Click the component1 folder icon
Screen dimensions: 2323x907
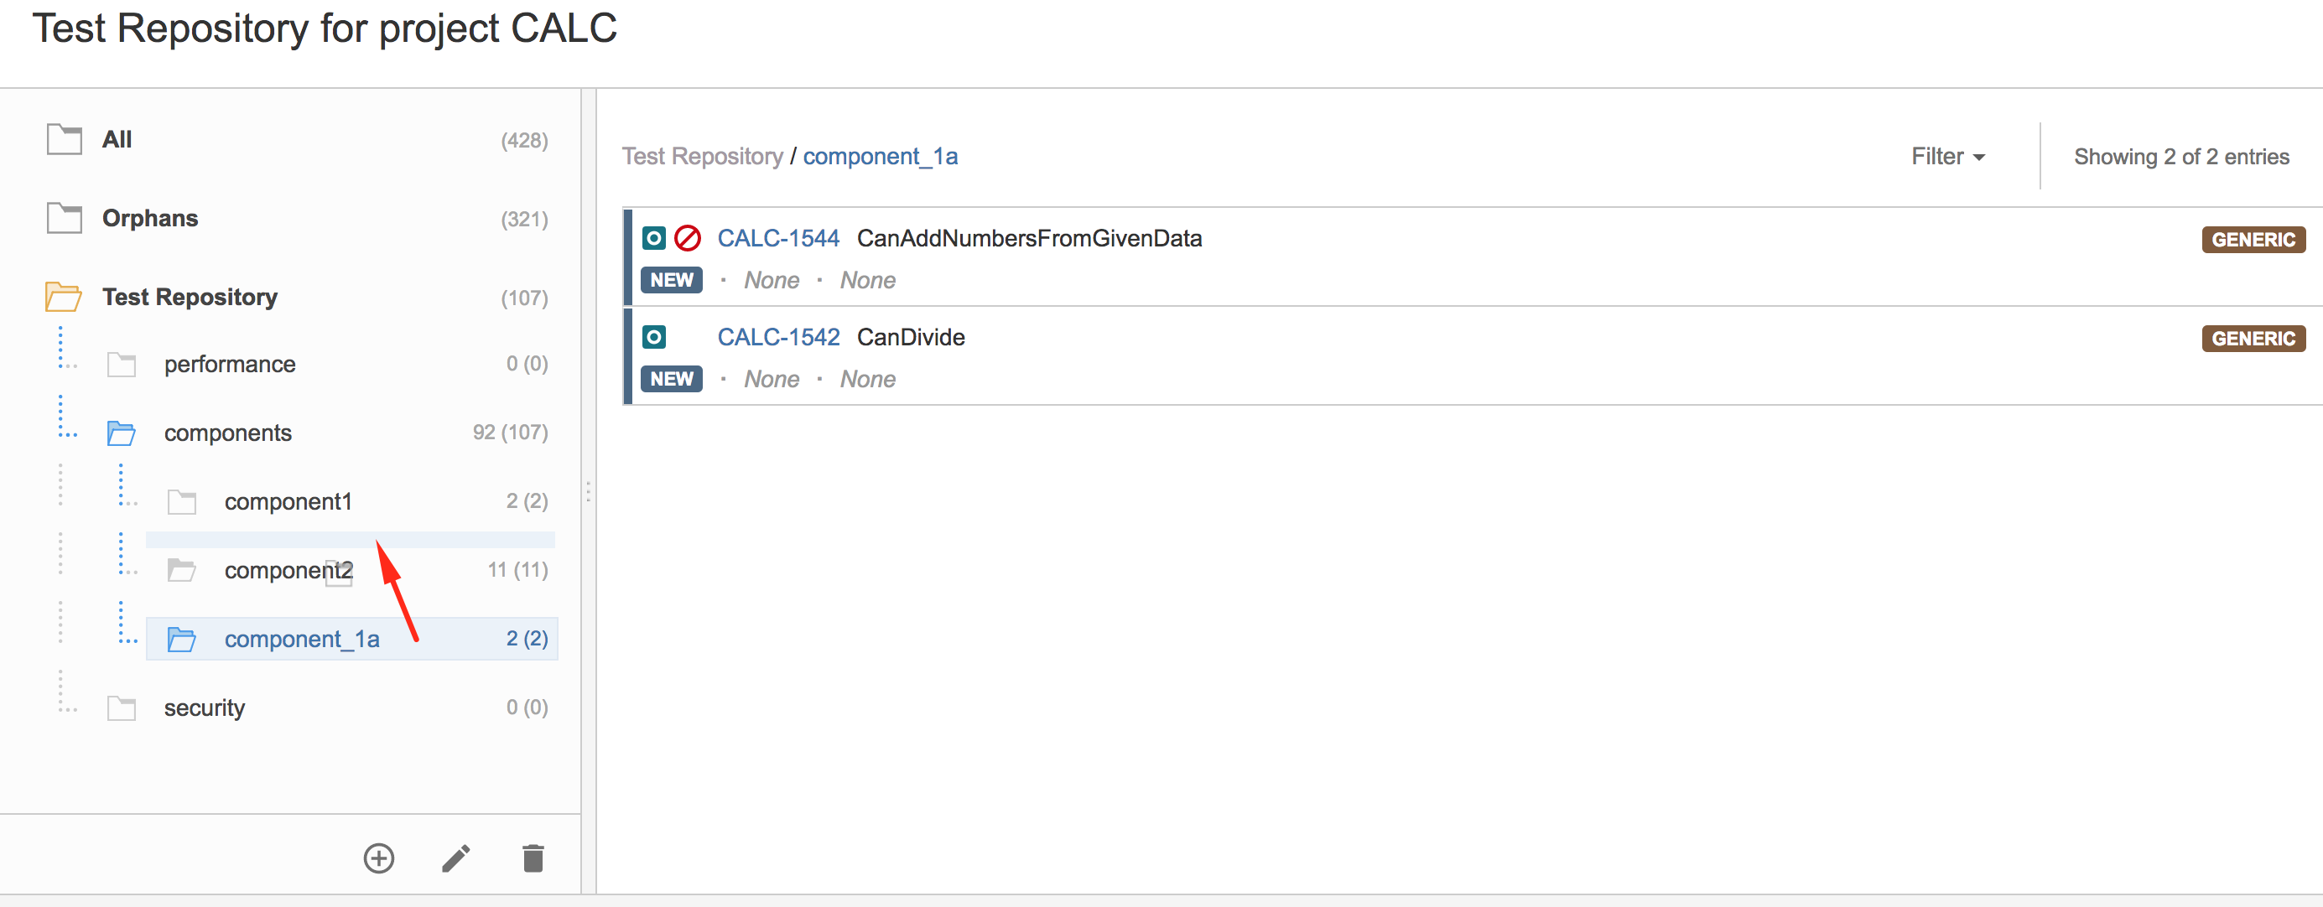point(181,501)
